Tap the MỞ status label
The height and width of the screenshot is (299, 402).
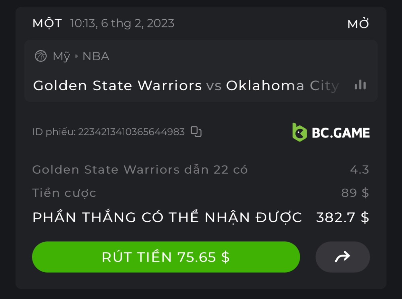358,24
